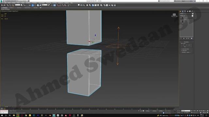Click the Unlink Selection tool
This screenshot has width=209, height=117.
click(10, 5)
